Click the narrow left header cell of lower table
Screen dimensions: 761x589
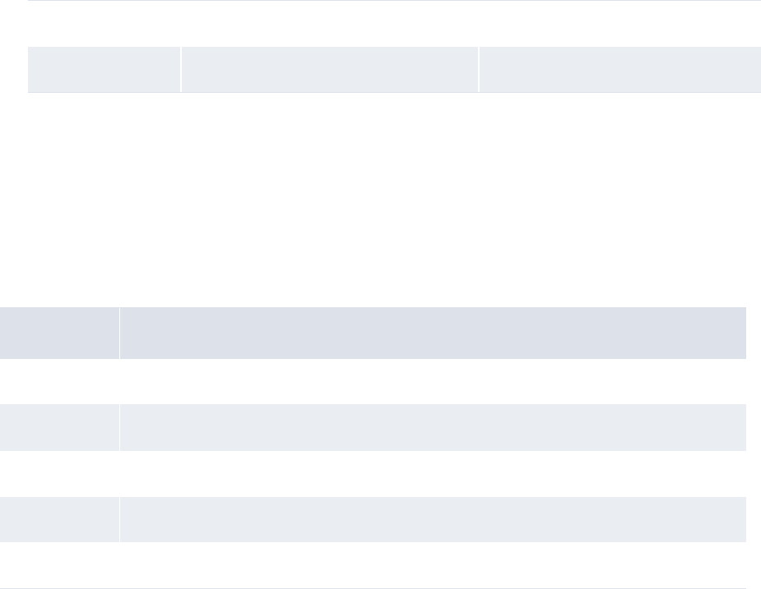coord(59,333)
